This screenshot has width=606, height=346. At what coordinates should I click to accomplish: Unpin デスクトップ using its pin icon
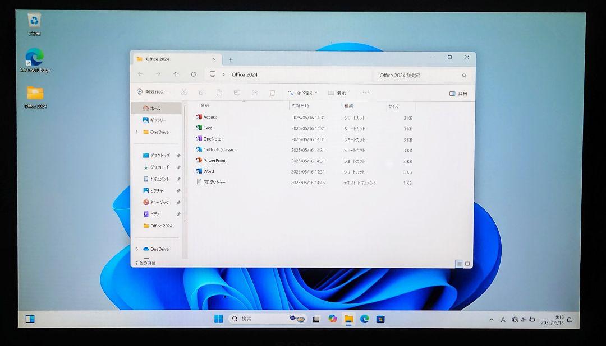[178, 156]
